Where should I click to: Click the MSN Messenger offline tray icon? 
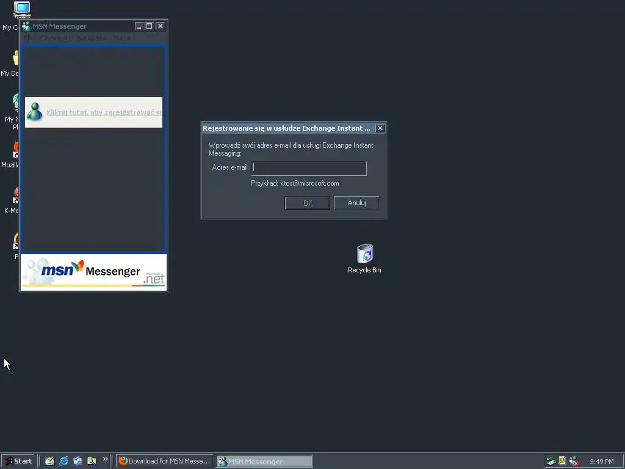click(574, 461)
